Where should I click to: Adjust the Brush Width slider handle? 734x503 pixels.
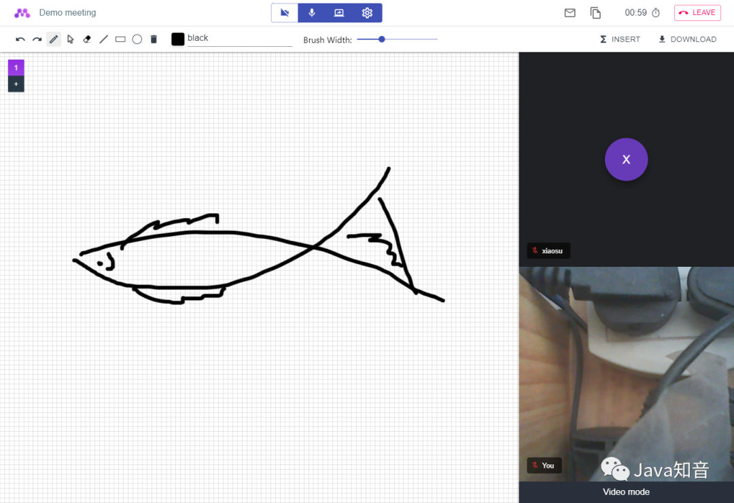coord(382,39)
